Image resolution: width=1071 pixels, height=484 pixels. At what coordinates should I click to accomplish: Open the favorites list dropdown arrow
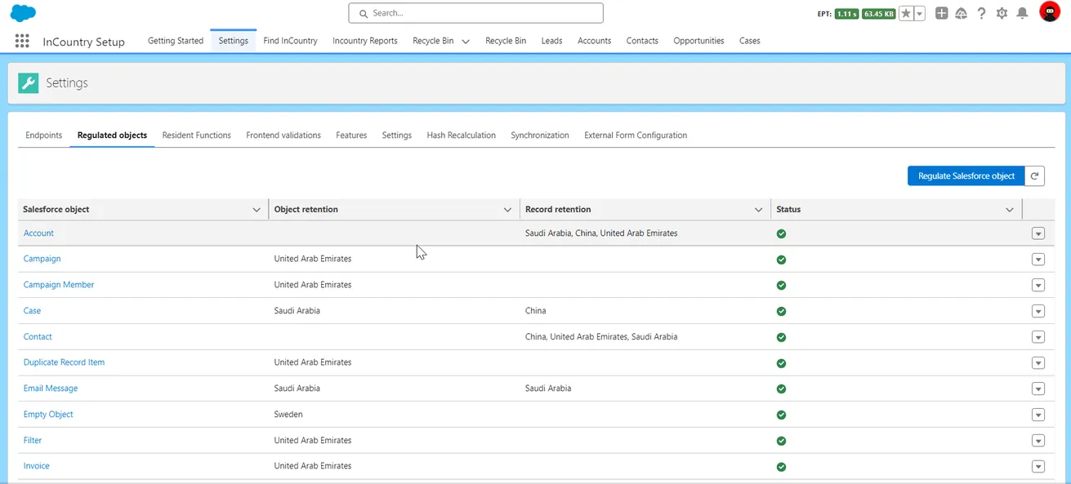point(920,14)
